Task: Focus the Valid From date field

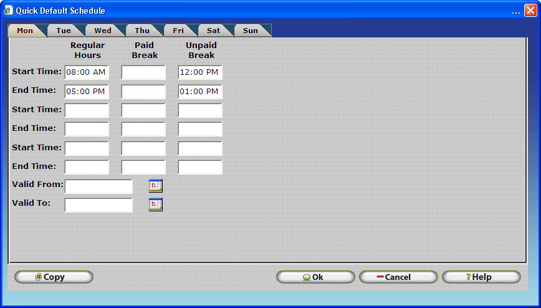Action: tap(98, 186)
